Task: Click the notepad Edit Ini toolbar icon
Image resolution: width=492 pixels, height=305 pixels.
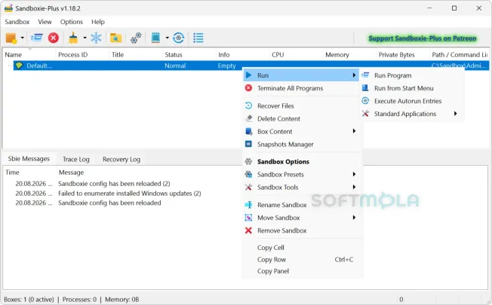Action: click(155, 38)
